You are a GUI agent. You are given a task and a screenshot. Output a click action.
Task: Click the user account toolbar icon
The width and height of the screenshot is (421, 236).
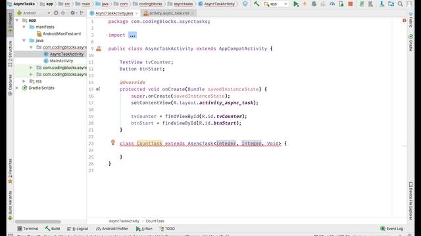[409, 4]
